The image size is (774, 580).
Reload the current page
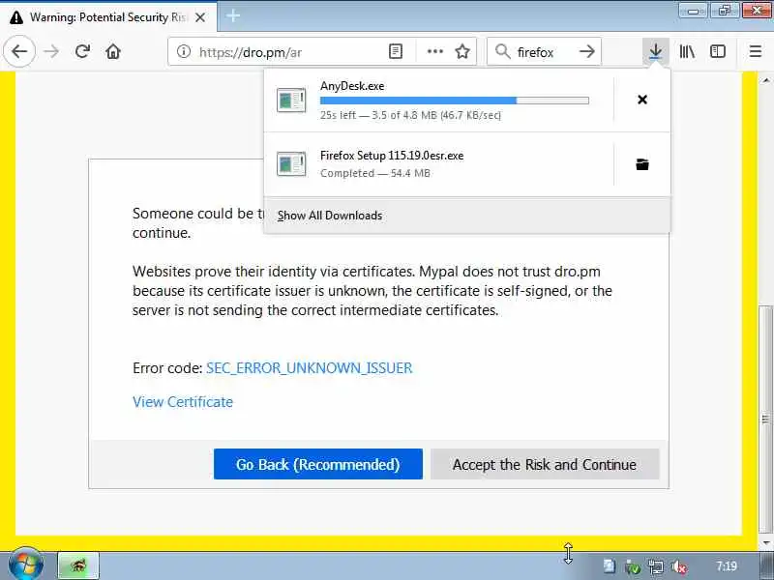82,51
